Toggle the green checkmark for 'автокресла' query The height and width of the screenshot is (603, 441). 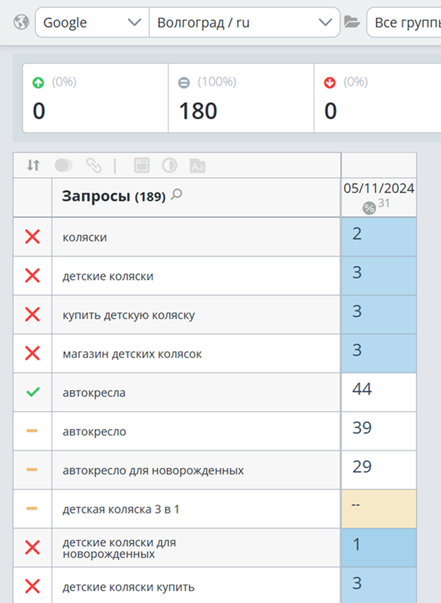(x=32, y=392)
